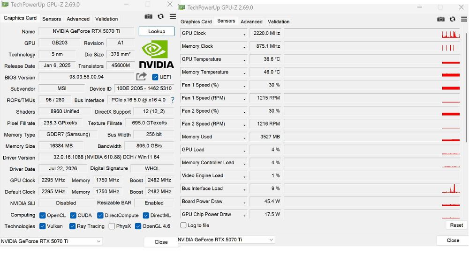Select the Sensors tab in right window
The height and width of the screenshot is (261, 469).
pyautogui.click(x=226, y=21)
